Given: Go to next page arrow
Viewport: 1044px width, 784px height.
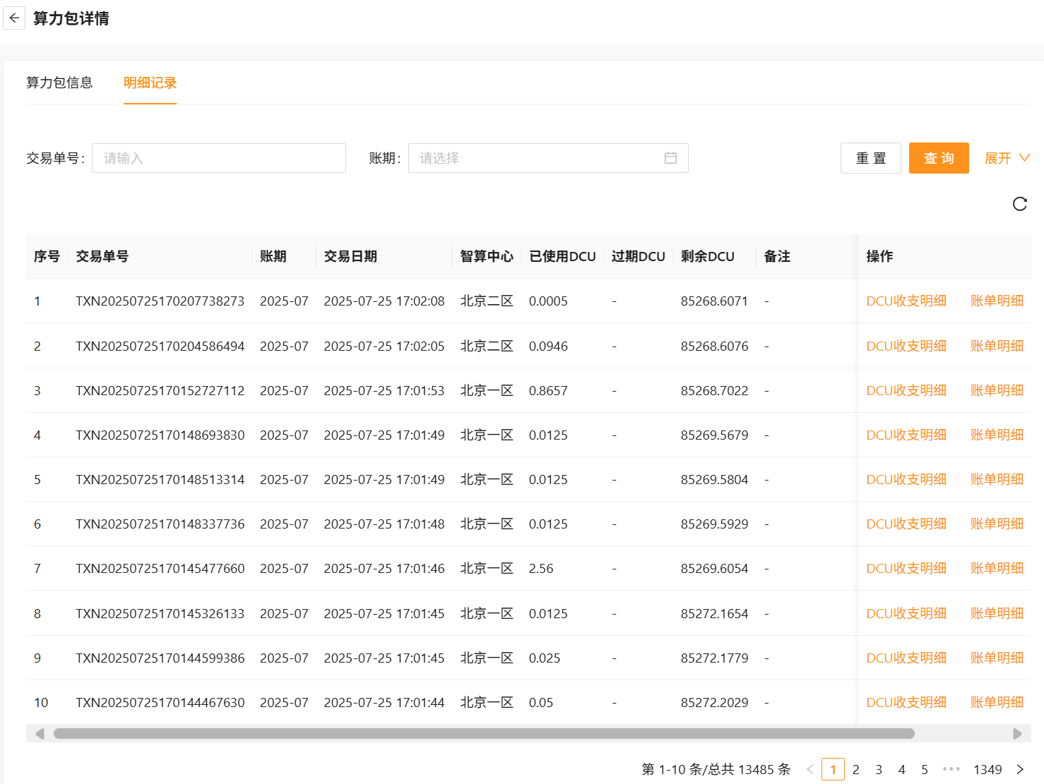Looking at the screenshot, I should (1019, 769).
